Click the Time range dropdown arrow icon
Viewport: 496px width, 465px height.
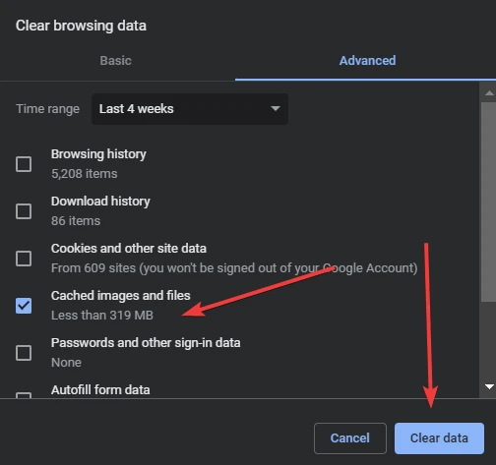point(276,108)
